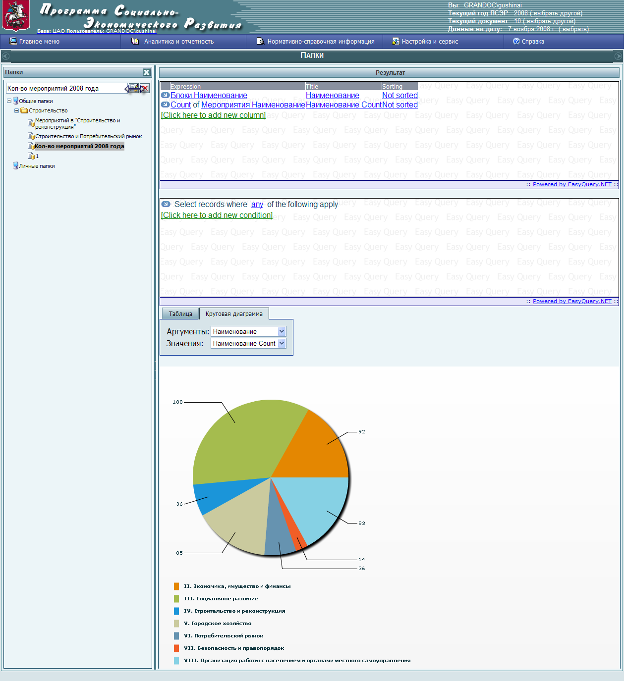This screenshot has width=624, height=681.
Task: Click выбрать другой link for Текущий документ
Action: [549, 21]
